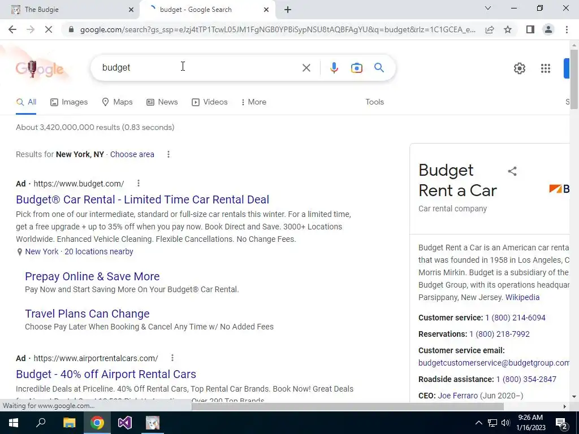Viewport: 579px width, 434px height.
Task: Open Wikipedia link in knowledge panel
Action: pyautogui.click(x=522, y=297)
